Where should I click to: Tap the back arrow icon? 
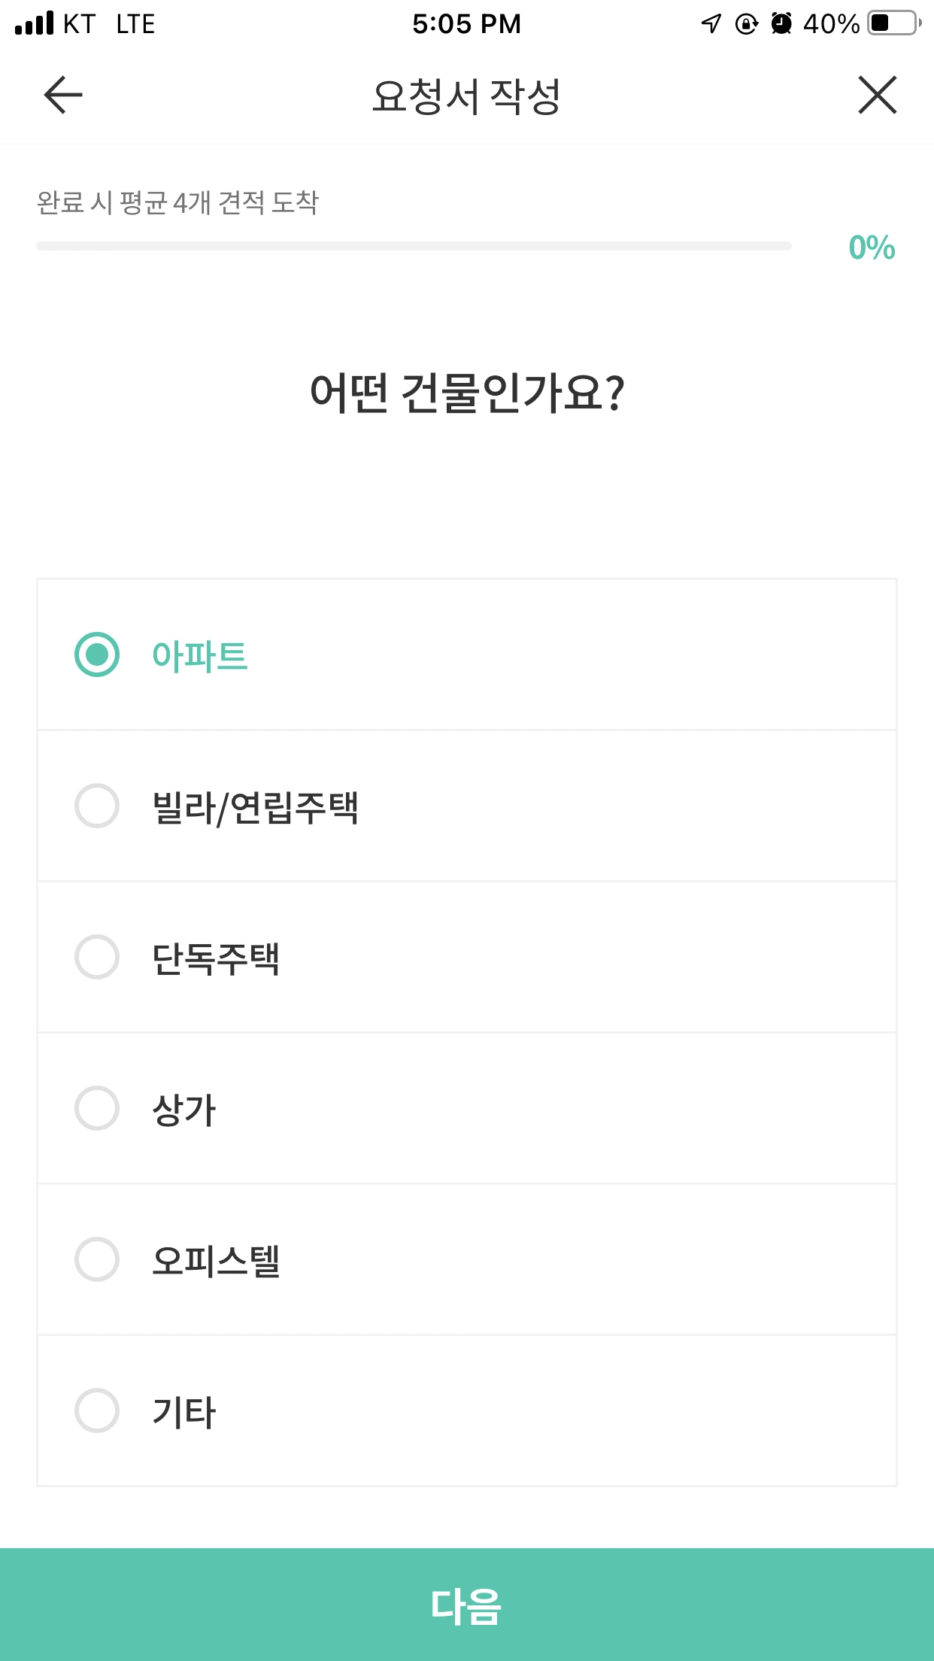63,96
